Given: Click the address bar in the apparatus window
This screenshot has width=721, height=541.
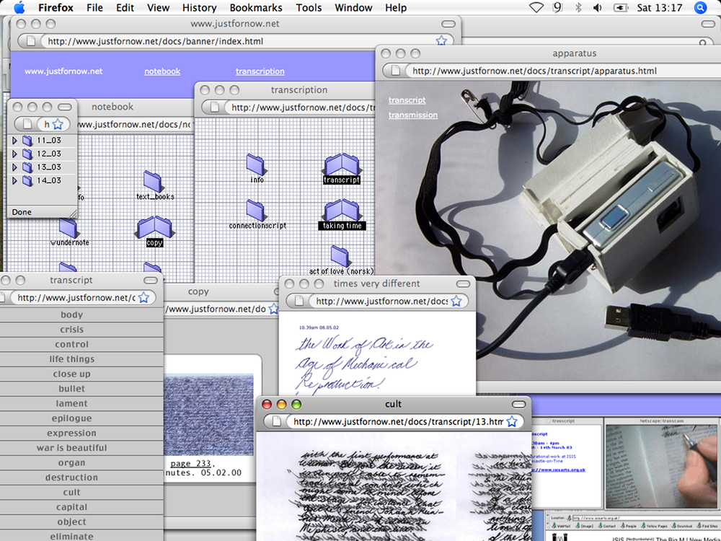Looking at the screenshot, I should pyautogui.click(x=563, y=71).
